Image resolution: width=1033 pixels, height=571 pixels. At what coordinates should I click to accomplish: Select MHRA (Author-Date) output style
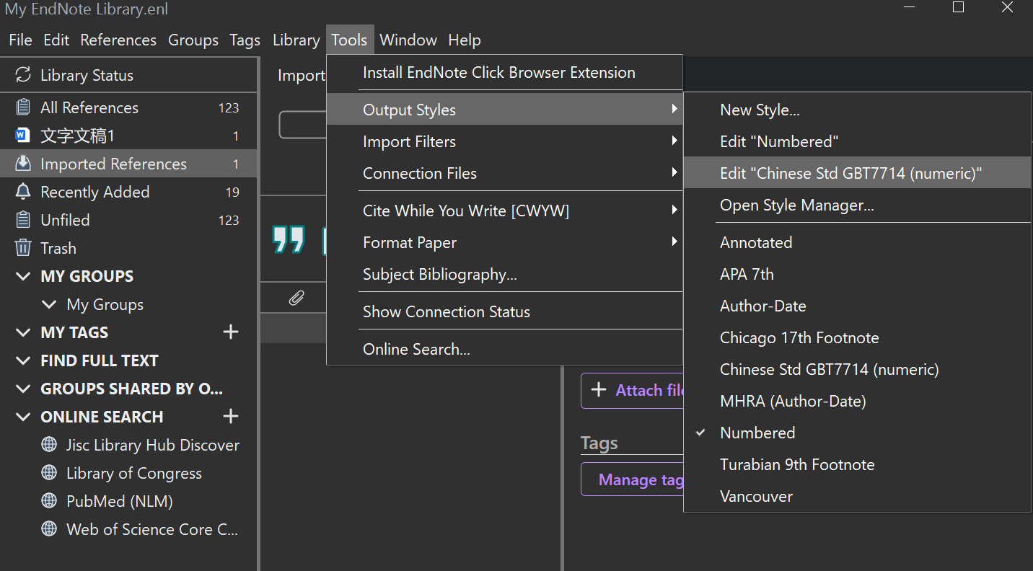(x=857, y=401)
